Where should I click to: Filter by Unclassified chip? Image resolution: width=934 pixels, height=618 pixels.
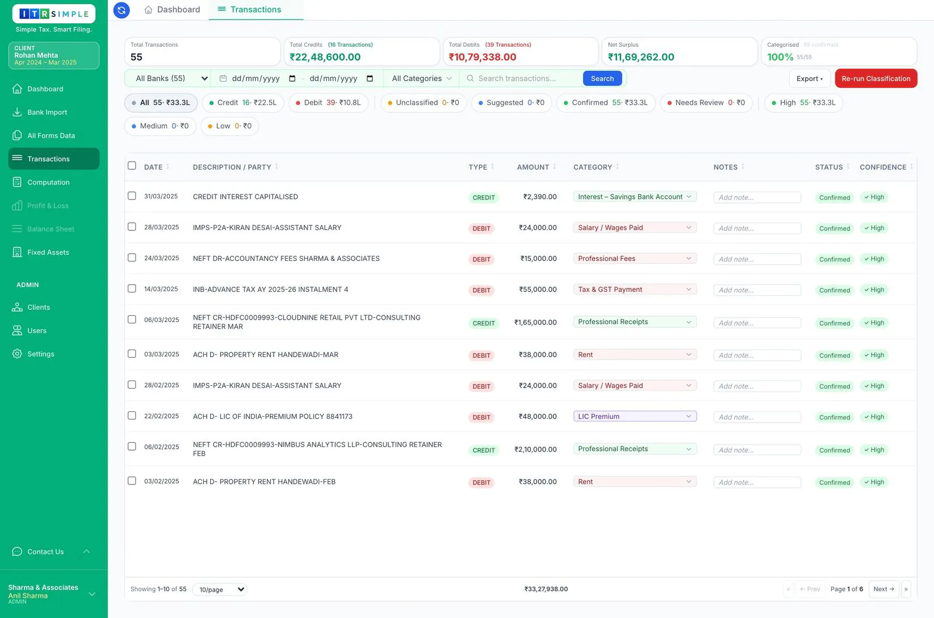coord(423,103)
